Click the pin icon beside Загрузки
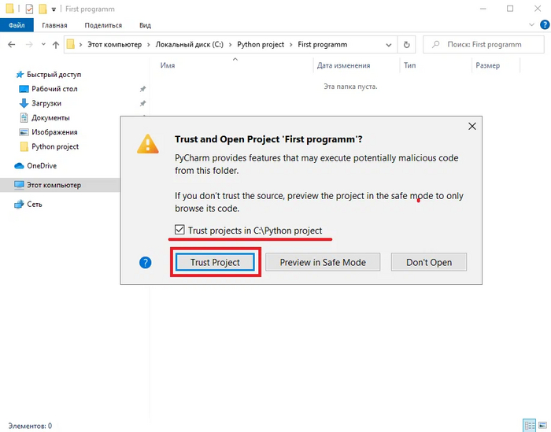The image size is (551, 432). (x=142, y=103)
